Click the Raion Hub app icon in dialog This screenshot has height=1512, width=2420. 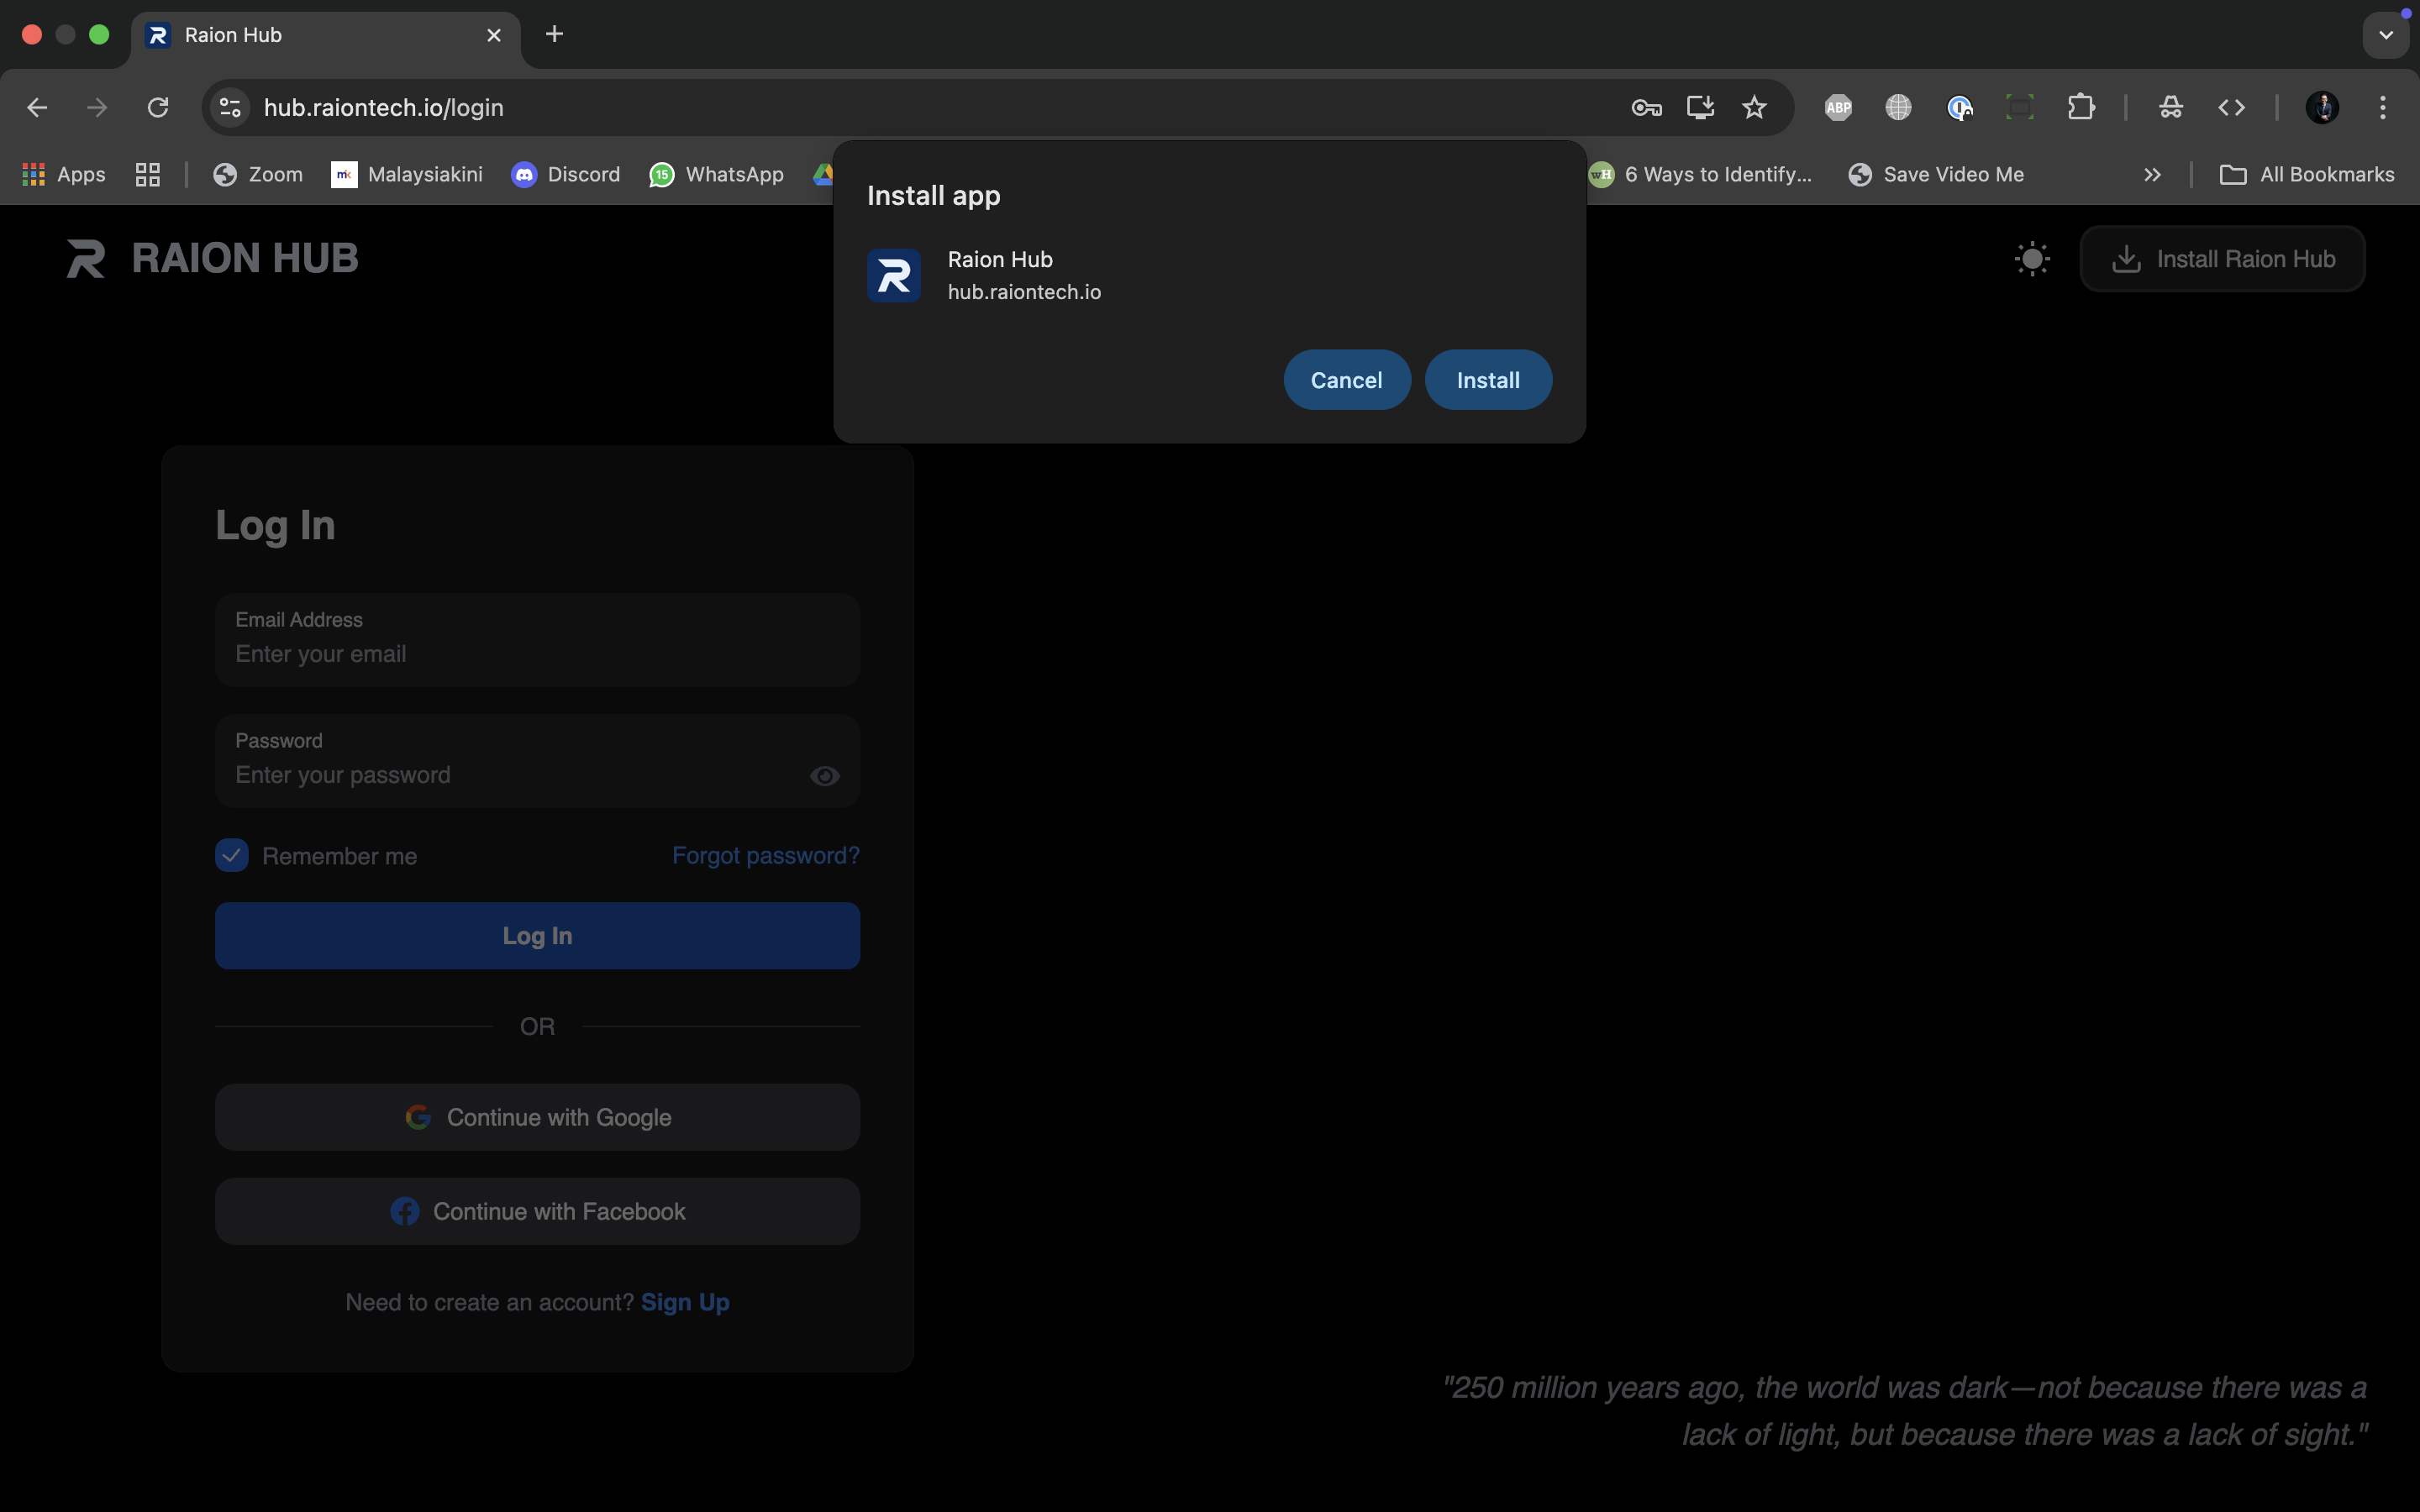(894, 275)
